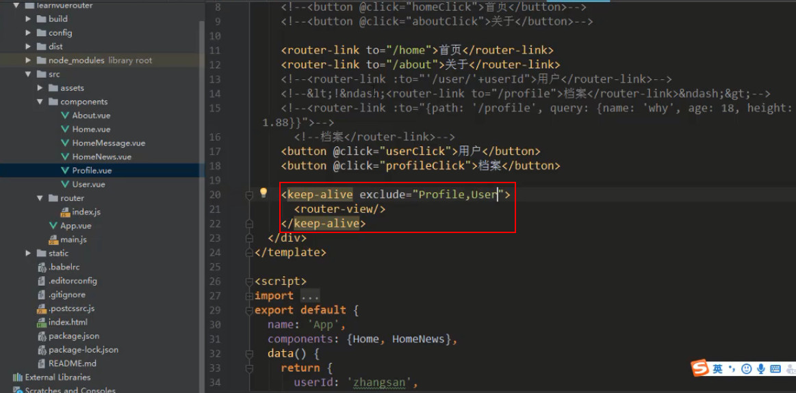Expand the node_modules folder arrow
796x393 pixels.
(29, 60)
